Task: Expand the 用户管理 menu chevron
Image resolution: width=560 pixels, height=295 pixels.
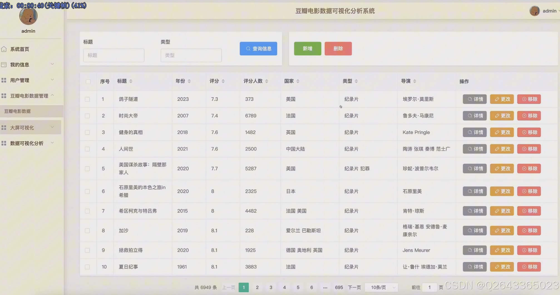Action: tap(52, 80)
